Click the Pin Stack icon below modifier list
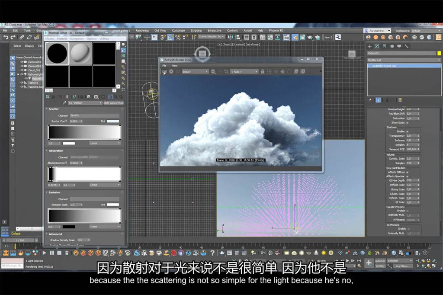Viewport: 443px width, 295px height. [x=370, y=100]
